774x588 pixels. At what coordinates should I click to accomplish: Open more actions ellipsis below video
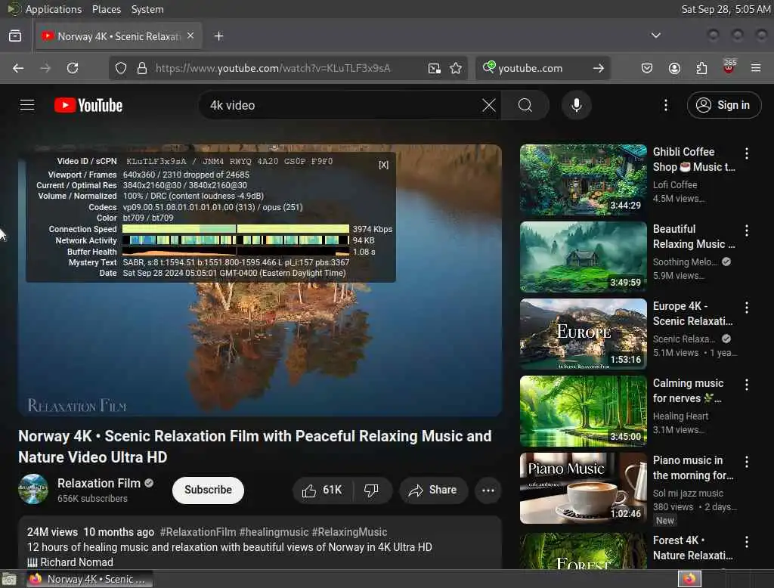[x=488, y=491]
